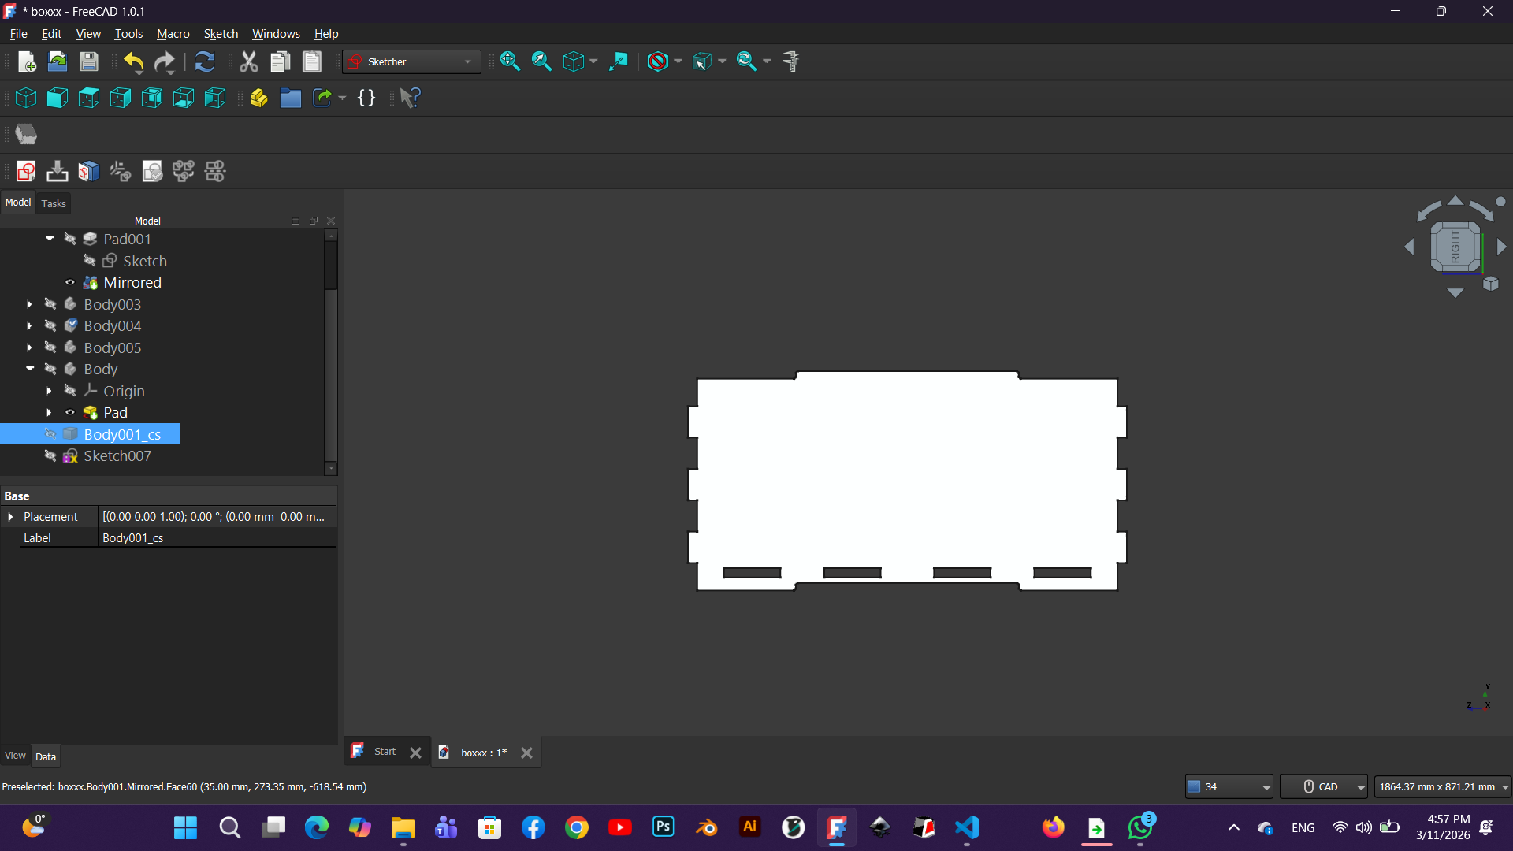This screenshot has height=851, width=1513.
Task: Switch to the Tasks tab
Action: pyautogui.click(x=54, y=203)
